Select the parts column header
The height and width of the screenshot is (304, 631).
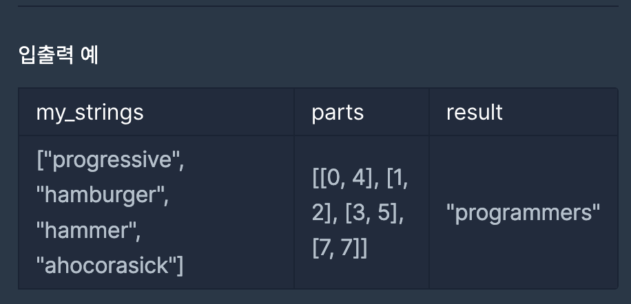(x=338, y=112)
